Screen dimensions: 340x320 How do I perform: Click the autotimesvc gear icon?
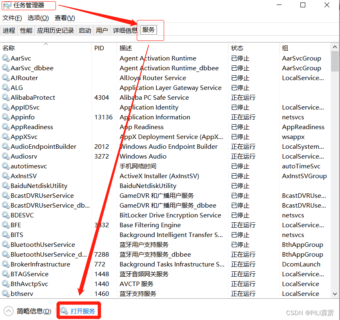pos(6,166)
